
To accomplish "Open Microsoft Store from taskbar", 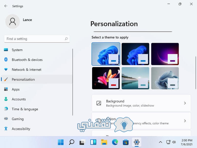I will coord(126,142).
